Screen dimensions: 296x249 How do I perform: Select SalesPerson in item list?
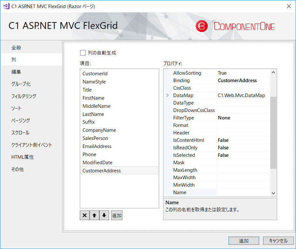[x=119, y=138]
